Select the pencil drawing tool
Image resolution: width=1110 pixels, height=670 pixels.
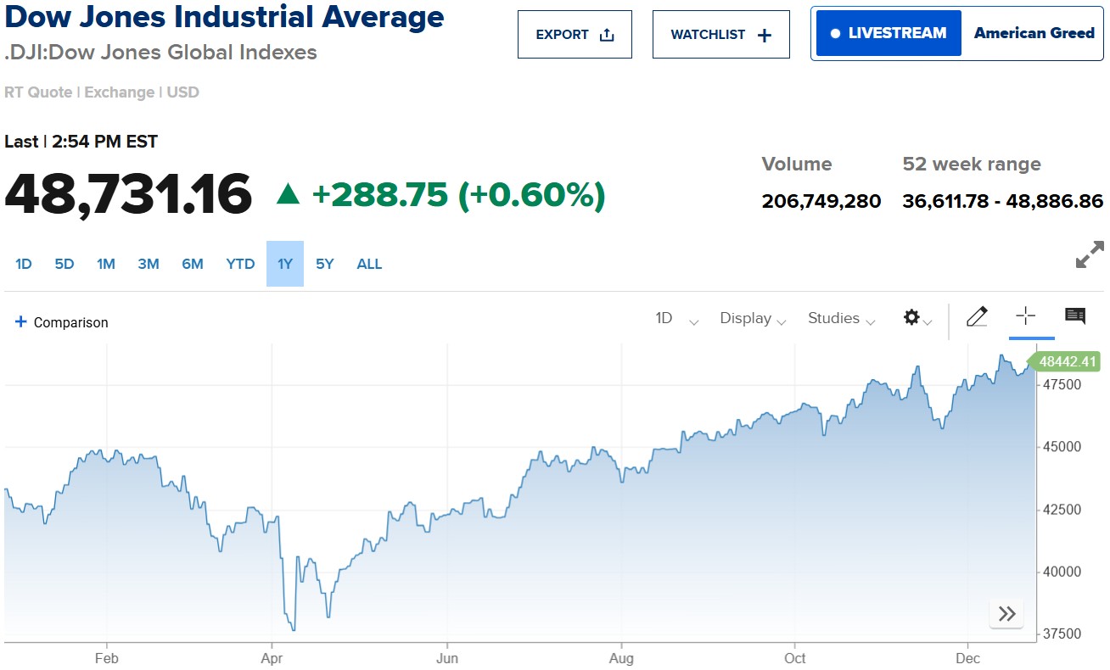[x=977, y=316]
